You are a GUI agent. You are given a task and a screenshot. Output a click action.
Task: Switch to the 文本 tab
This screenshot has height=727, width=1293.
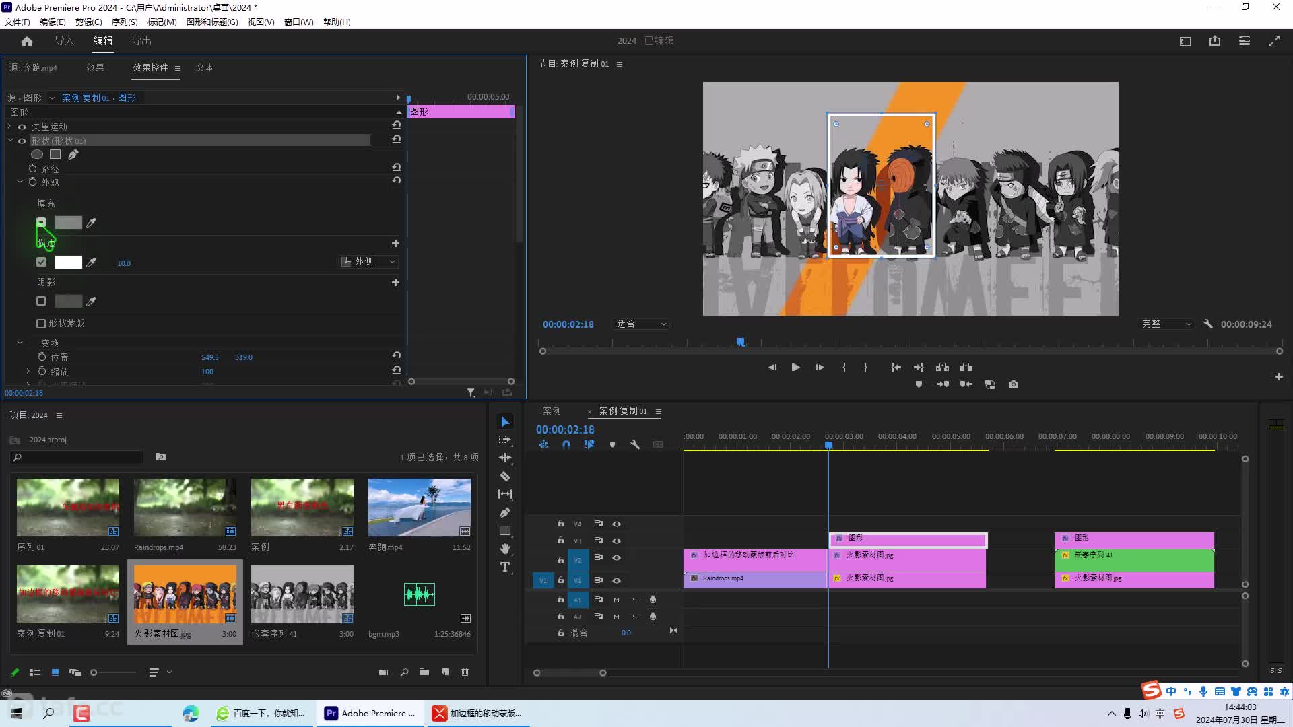(205, 67)
